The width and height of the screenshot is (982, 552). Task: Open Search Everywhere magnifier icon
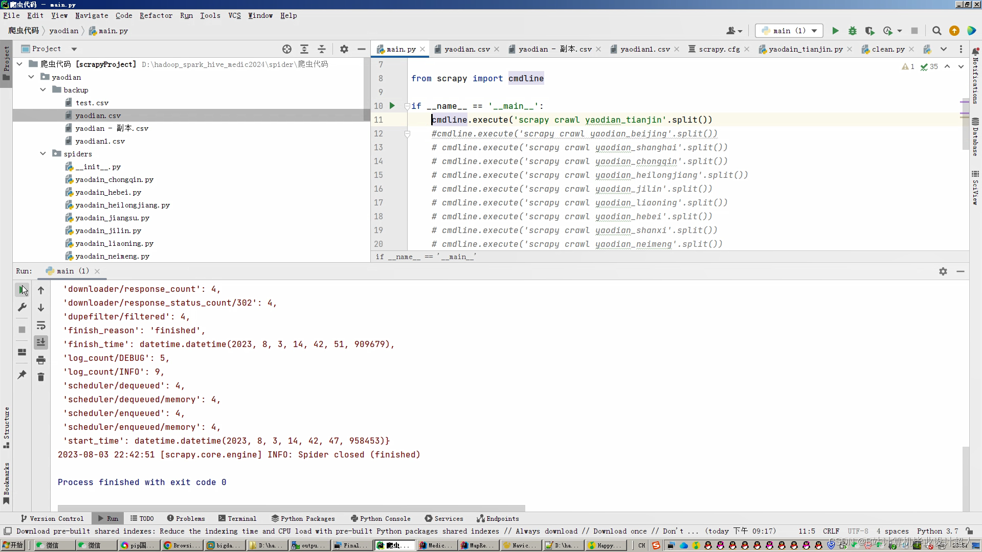coord(936,31)
